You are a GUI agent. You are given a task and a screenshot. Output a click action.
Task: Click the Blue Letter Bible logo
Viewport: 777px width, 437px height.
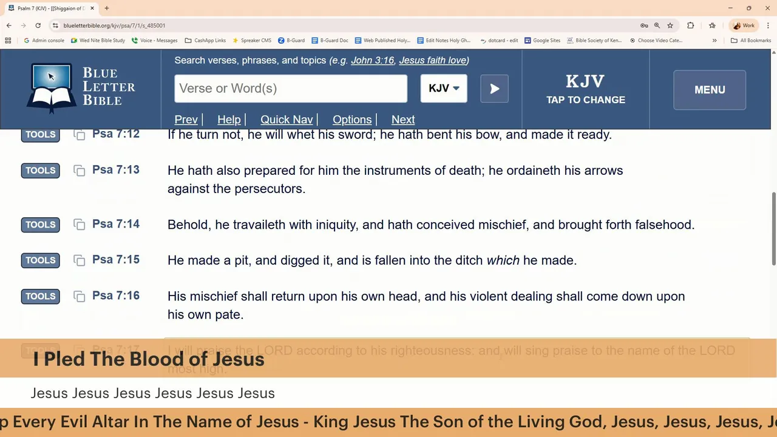click(x=81, y=89)
